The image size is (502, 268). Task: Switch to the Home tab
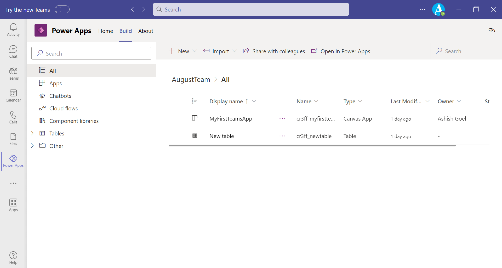[x=106, y=31]
